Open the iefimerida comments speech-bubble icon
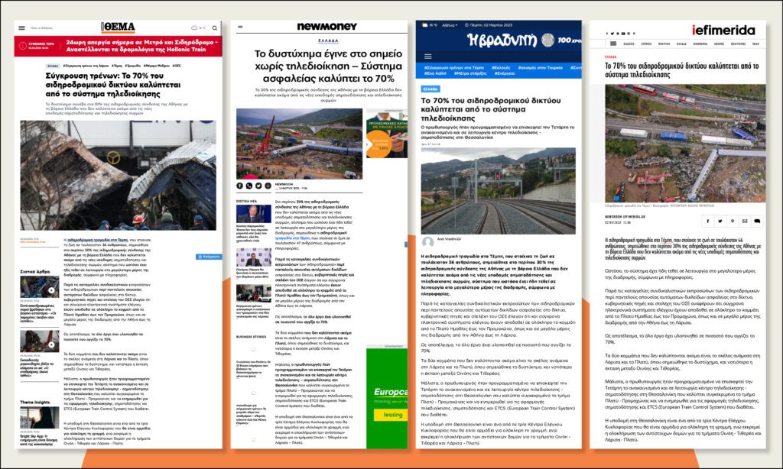Screen dimensions: 783x469 758,222
